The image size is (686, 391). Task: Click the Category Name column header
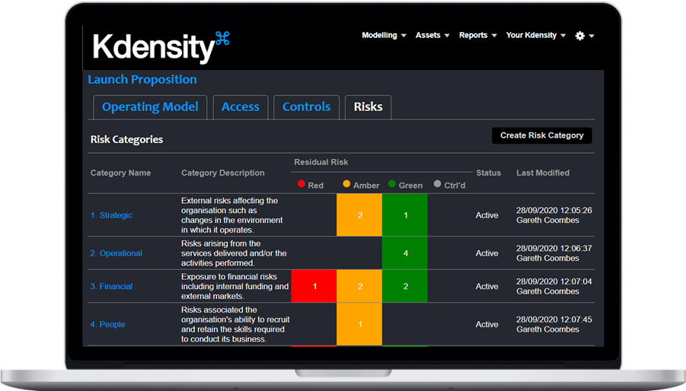120,173
